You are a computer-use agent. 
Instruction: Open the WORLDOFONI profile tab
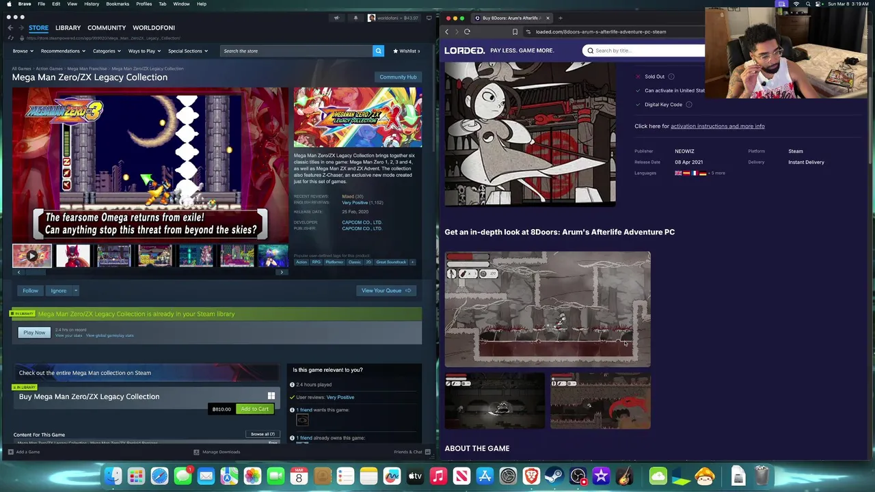[x=154, y=28]
